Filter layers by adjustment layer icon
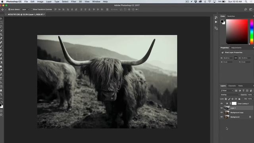 [240, 91]
